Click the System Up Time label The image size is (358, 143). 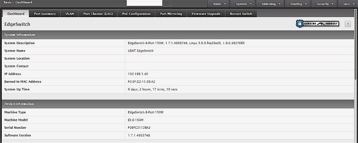pyautogui.click(x=17, y=89)
